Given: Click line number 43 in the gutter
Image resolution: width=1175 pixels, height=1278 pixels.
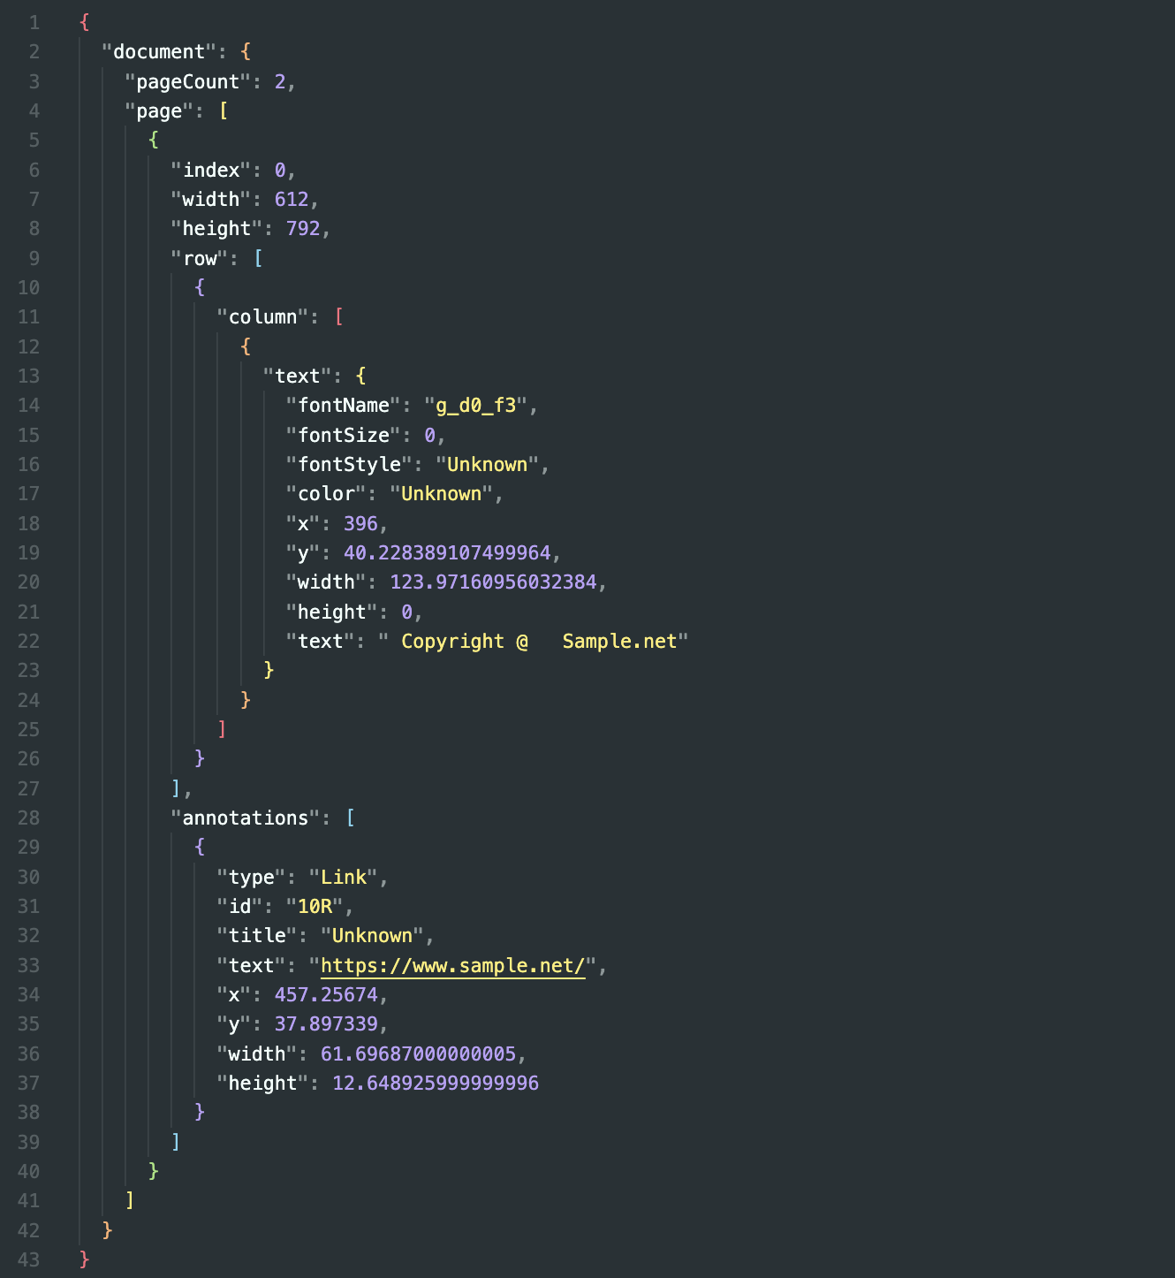Looking at the screenshot, I should pyautogui.click(x=28, y=1259).
